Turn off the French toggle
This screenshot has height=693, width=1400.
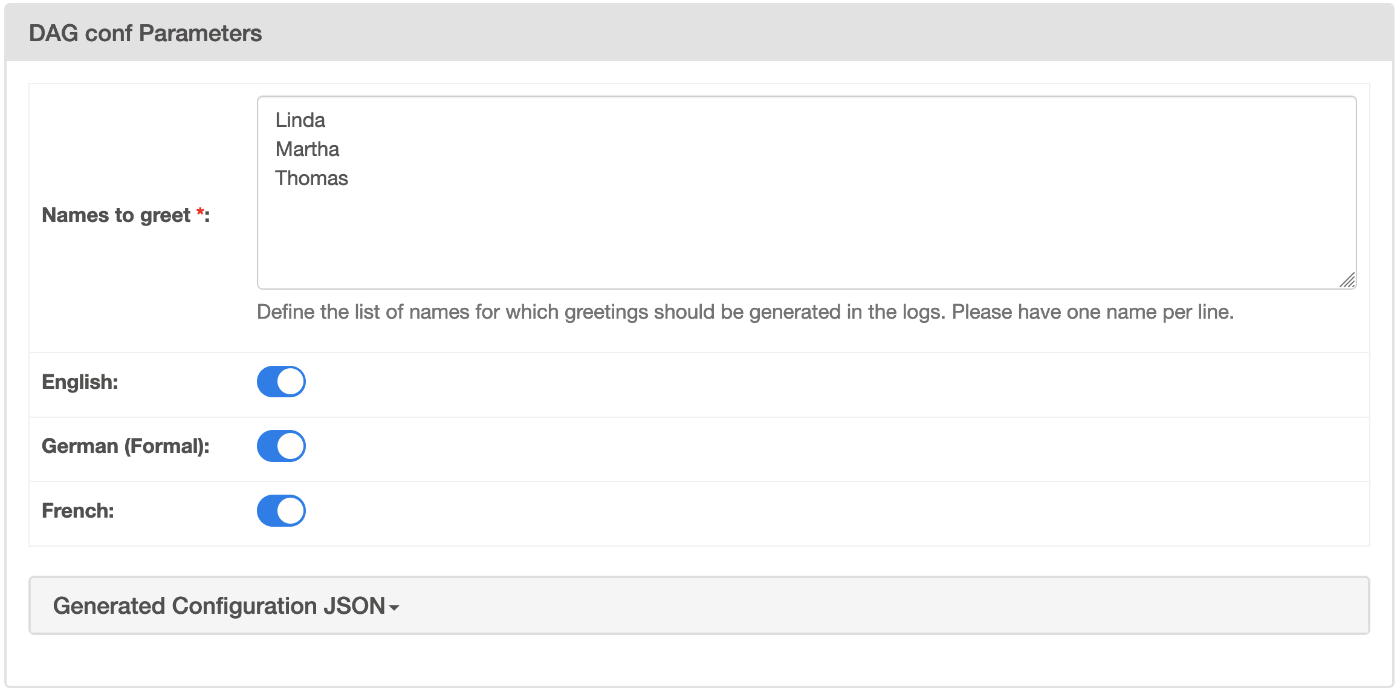tap(281, 511)
